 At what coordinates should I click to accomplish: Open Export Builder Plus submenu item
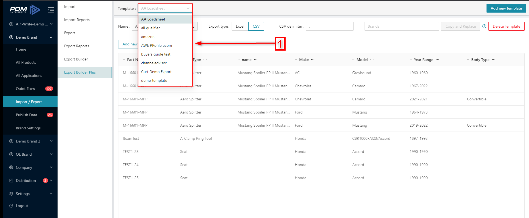click(85, 72)
